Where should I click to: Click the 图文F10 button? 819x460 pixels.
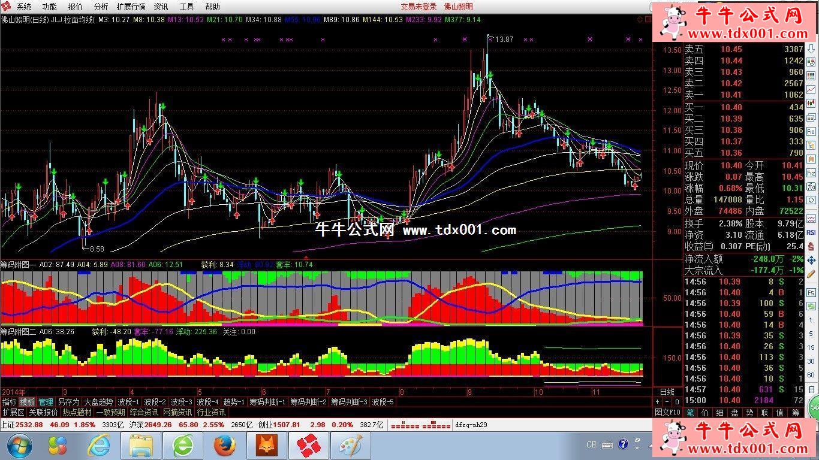coord(667,412)
